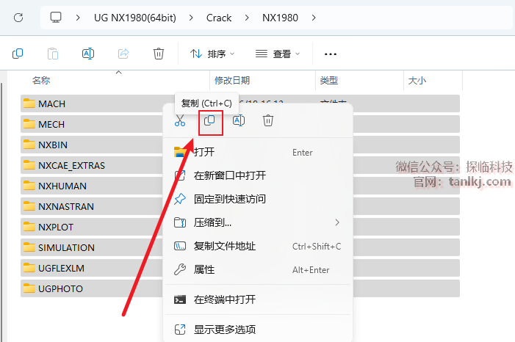
Task: Click the SIMULATION folder name
Action: (66, 247)
